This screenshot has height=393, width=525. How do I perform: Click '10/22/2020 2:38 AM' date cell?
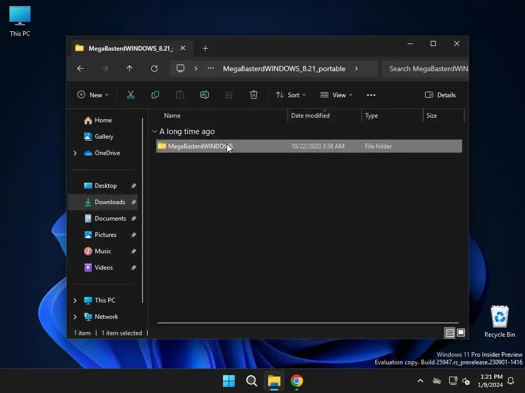point(318,146)
